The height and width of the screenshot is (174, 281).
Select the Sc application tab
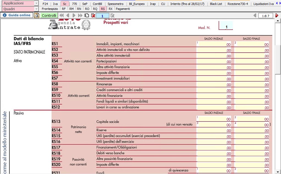pos(65,4)
